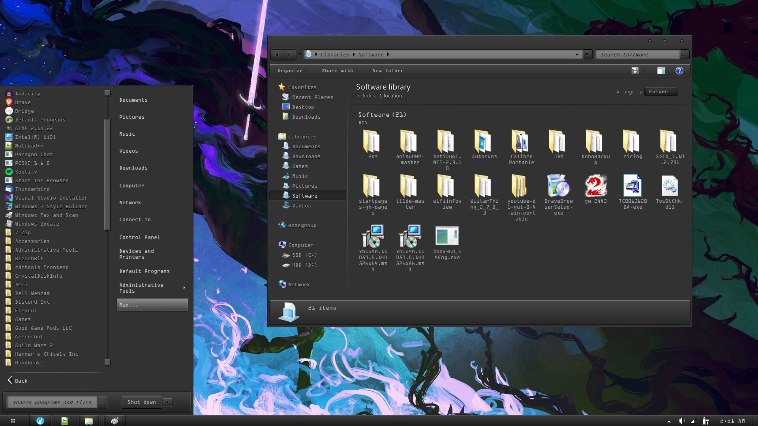Show hidden system tray icons
The width and height of the screenshot is (758, 426).
669,421
